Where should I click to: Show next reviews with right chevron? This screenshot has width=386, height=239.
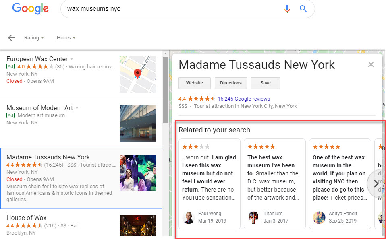(x=376, y=184)
